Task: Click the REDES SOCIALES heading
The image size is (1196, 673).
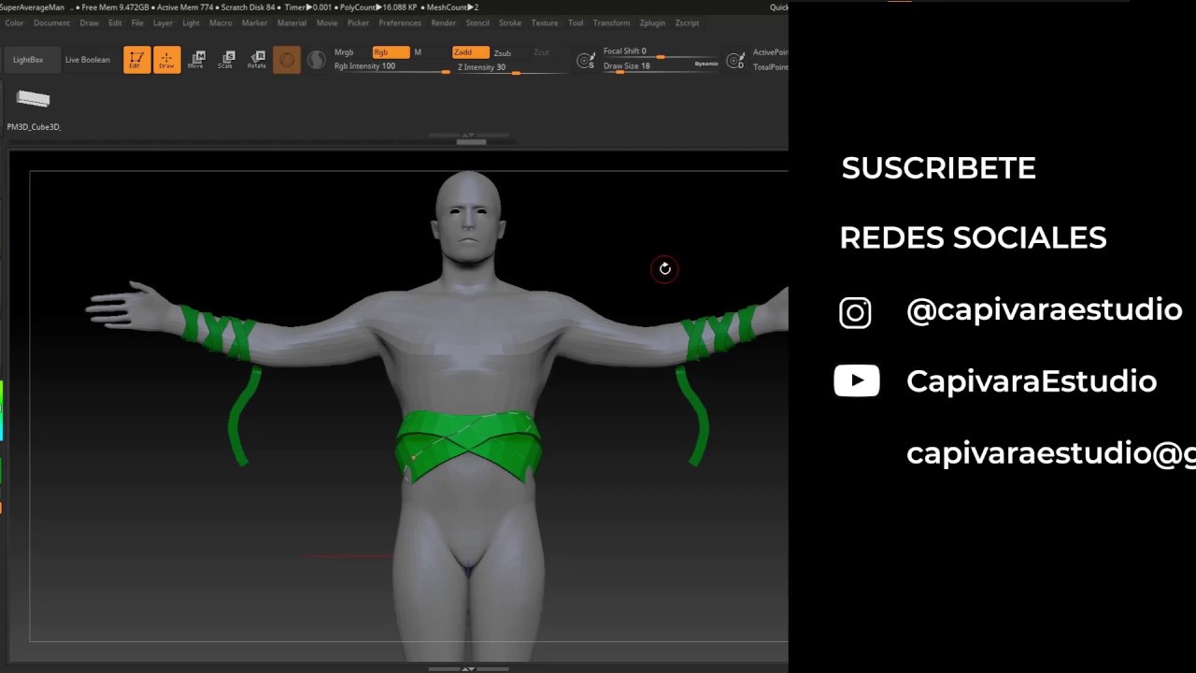Action: point(973,238)
